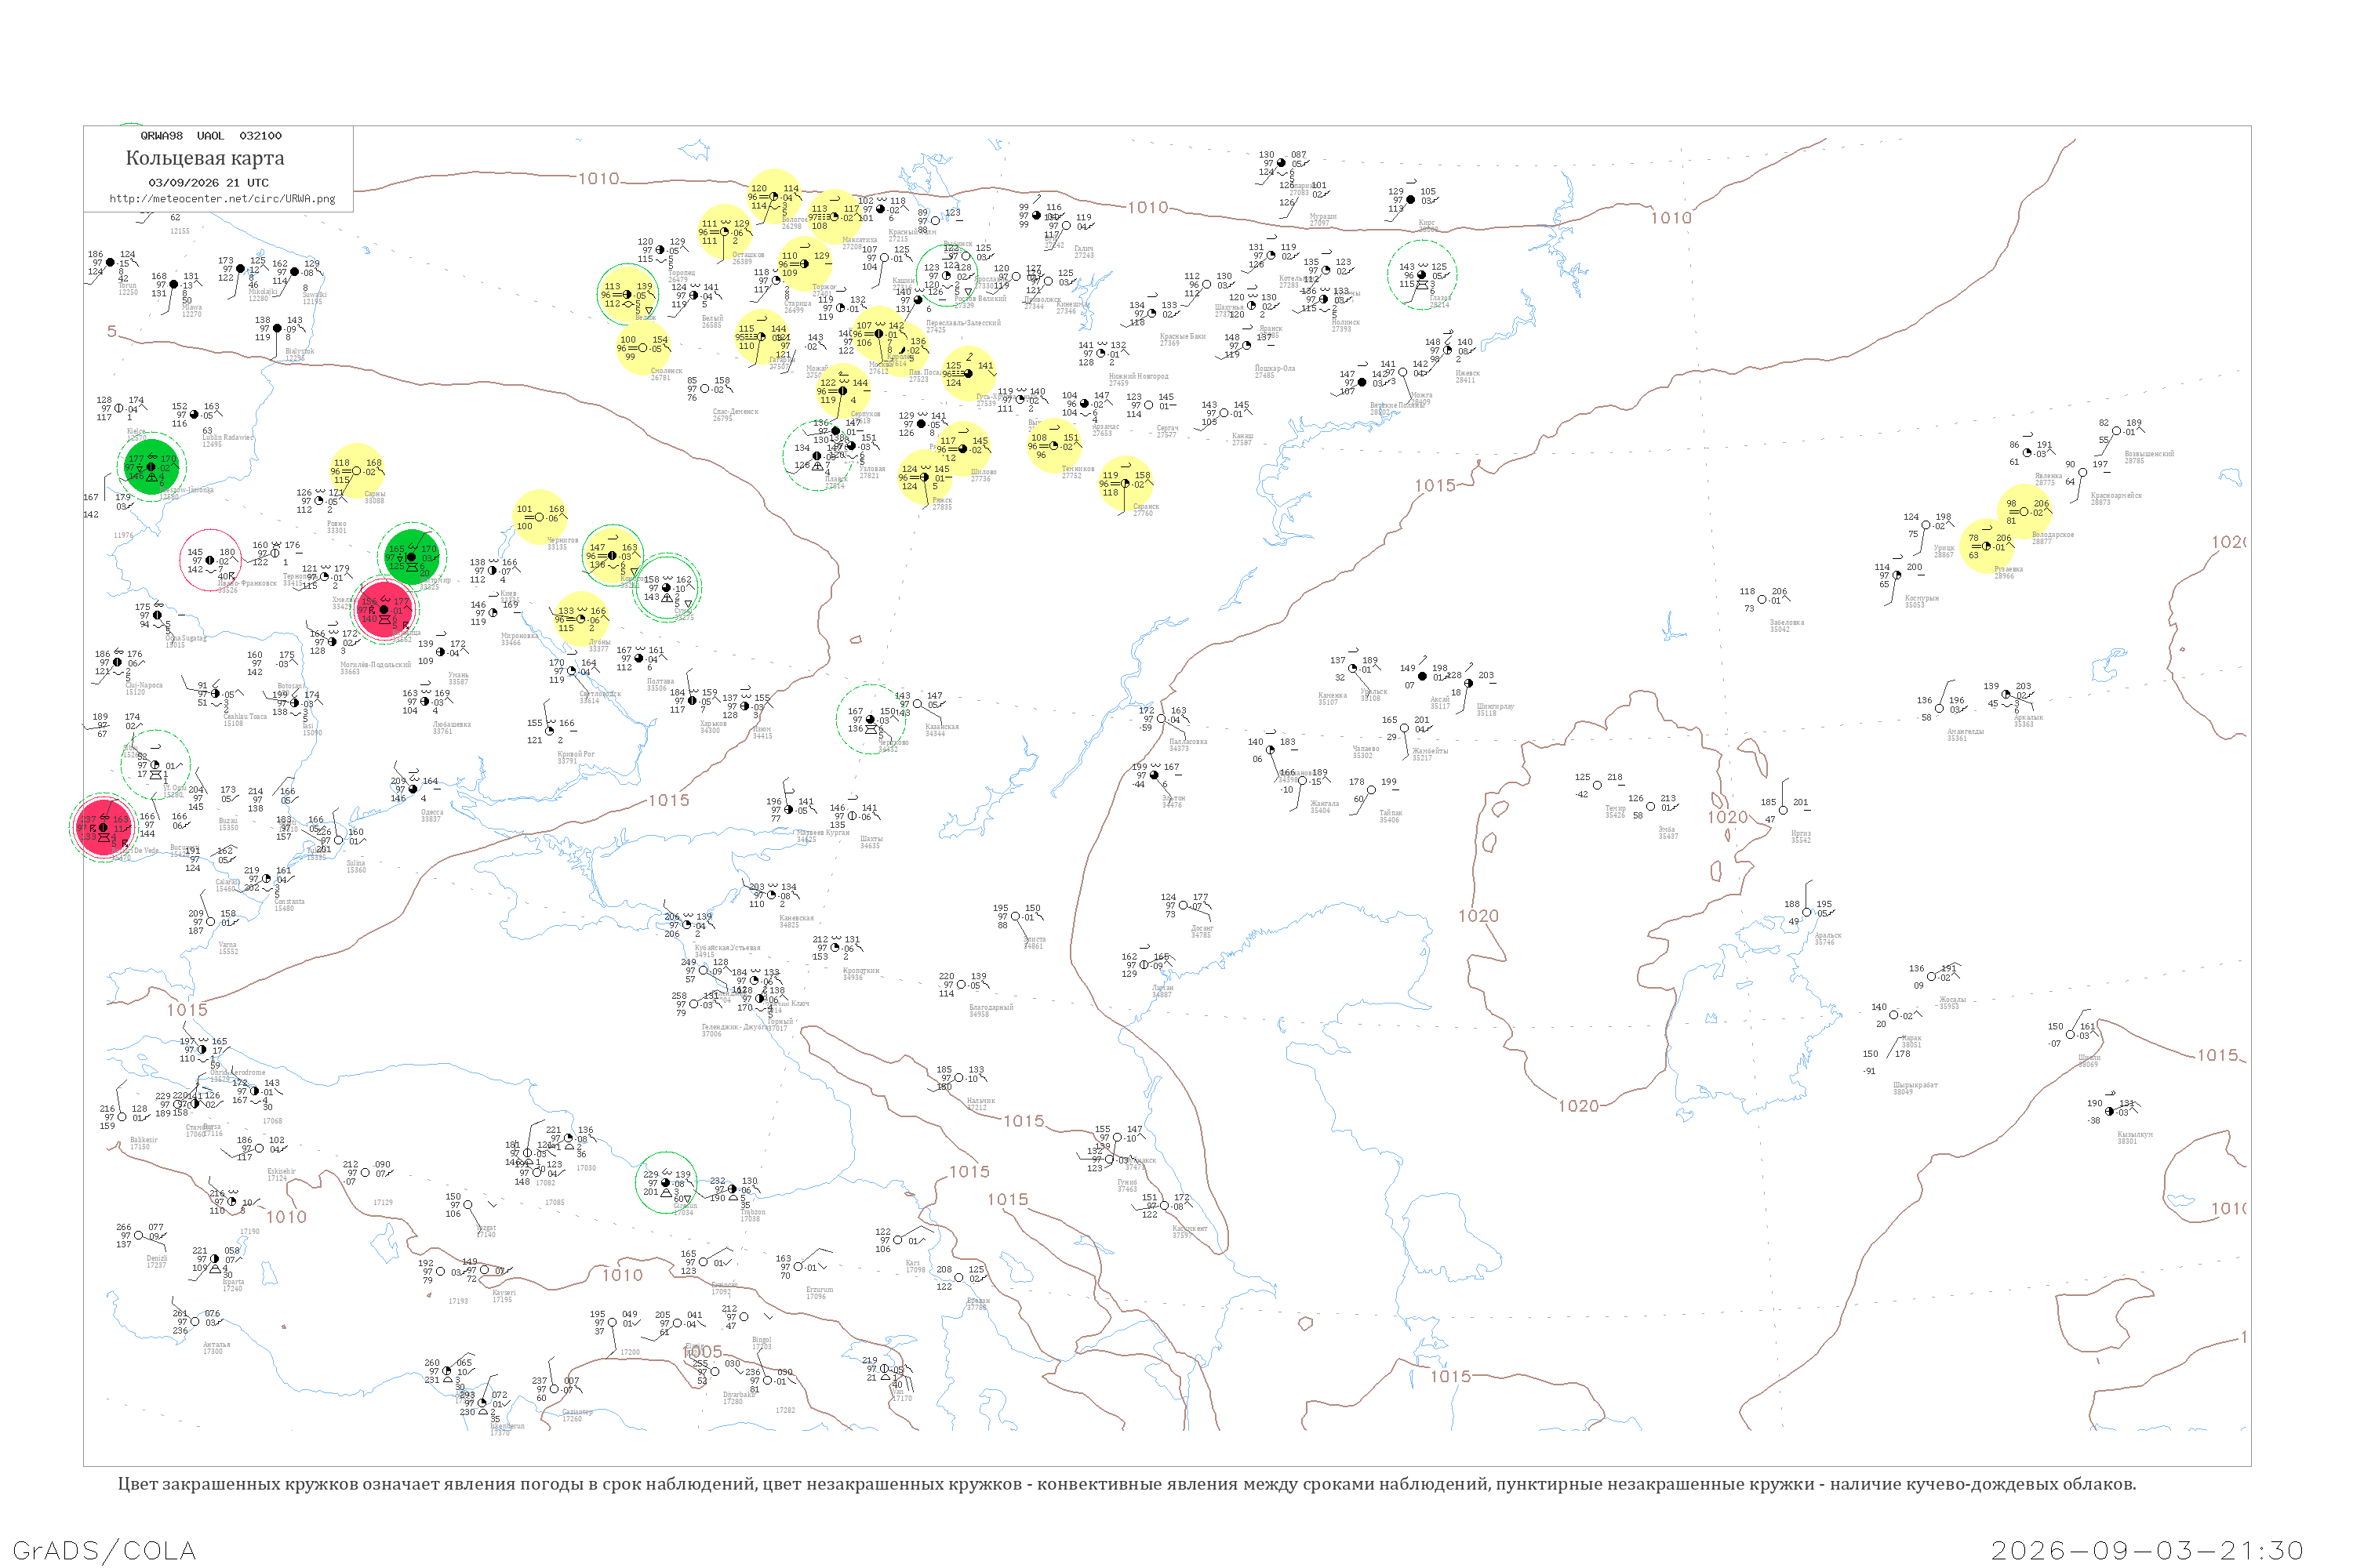Click the red thunderstorm circle at Винница
This screenshot has height=1568, width=2353.
tap(384, 610)
